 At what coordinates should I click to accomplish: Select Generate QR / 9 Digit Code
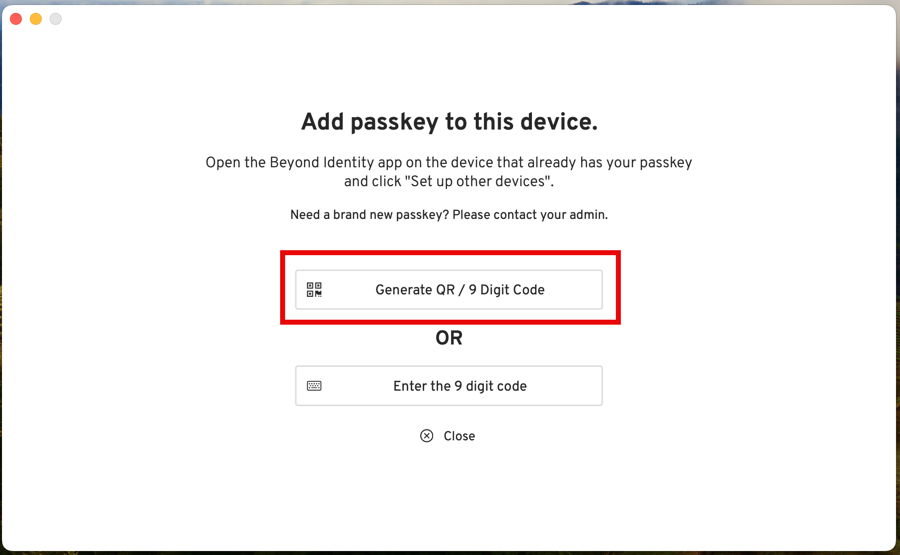(x=449, y=289)
